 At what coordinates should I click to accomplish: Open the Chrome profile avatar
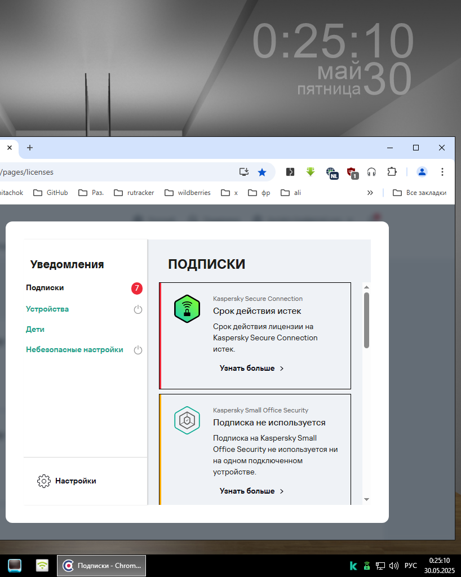422,172
